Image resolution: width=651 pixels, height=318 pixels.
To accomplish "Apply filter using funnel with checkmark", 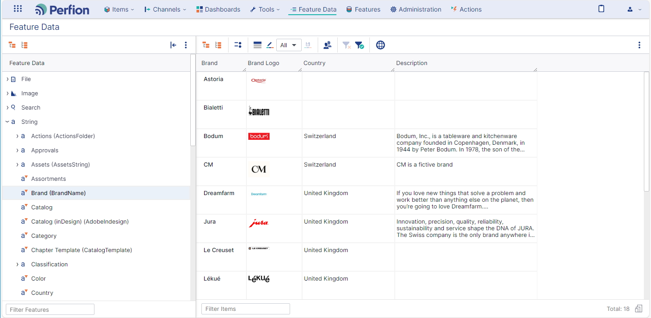I will (360, 45).
